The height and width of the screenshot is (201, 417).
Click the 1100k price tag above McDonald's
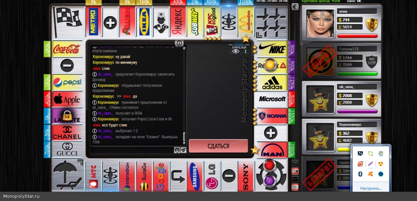pyautogui.click(x=246, y=2)
